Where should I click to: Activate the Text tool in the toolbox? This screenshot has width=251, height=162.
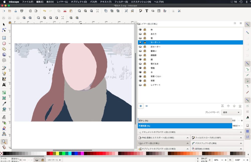[4, 85]
